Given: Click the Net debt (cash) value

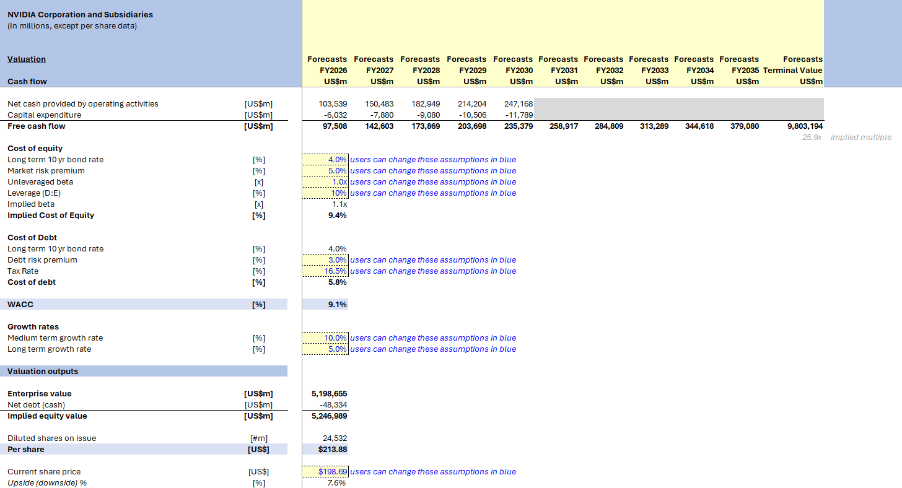Looking at the screenshot, I should (331, 404).
